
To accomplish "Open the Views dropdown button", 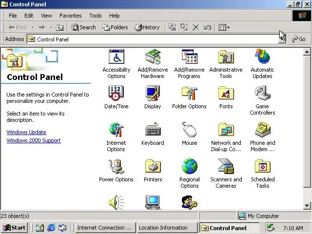I will point(224,27).
